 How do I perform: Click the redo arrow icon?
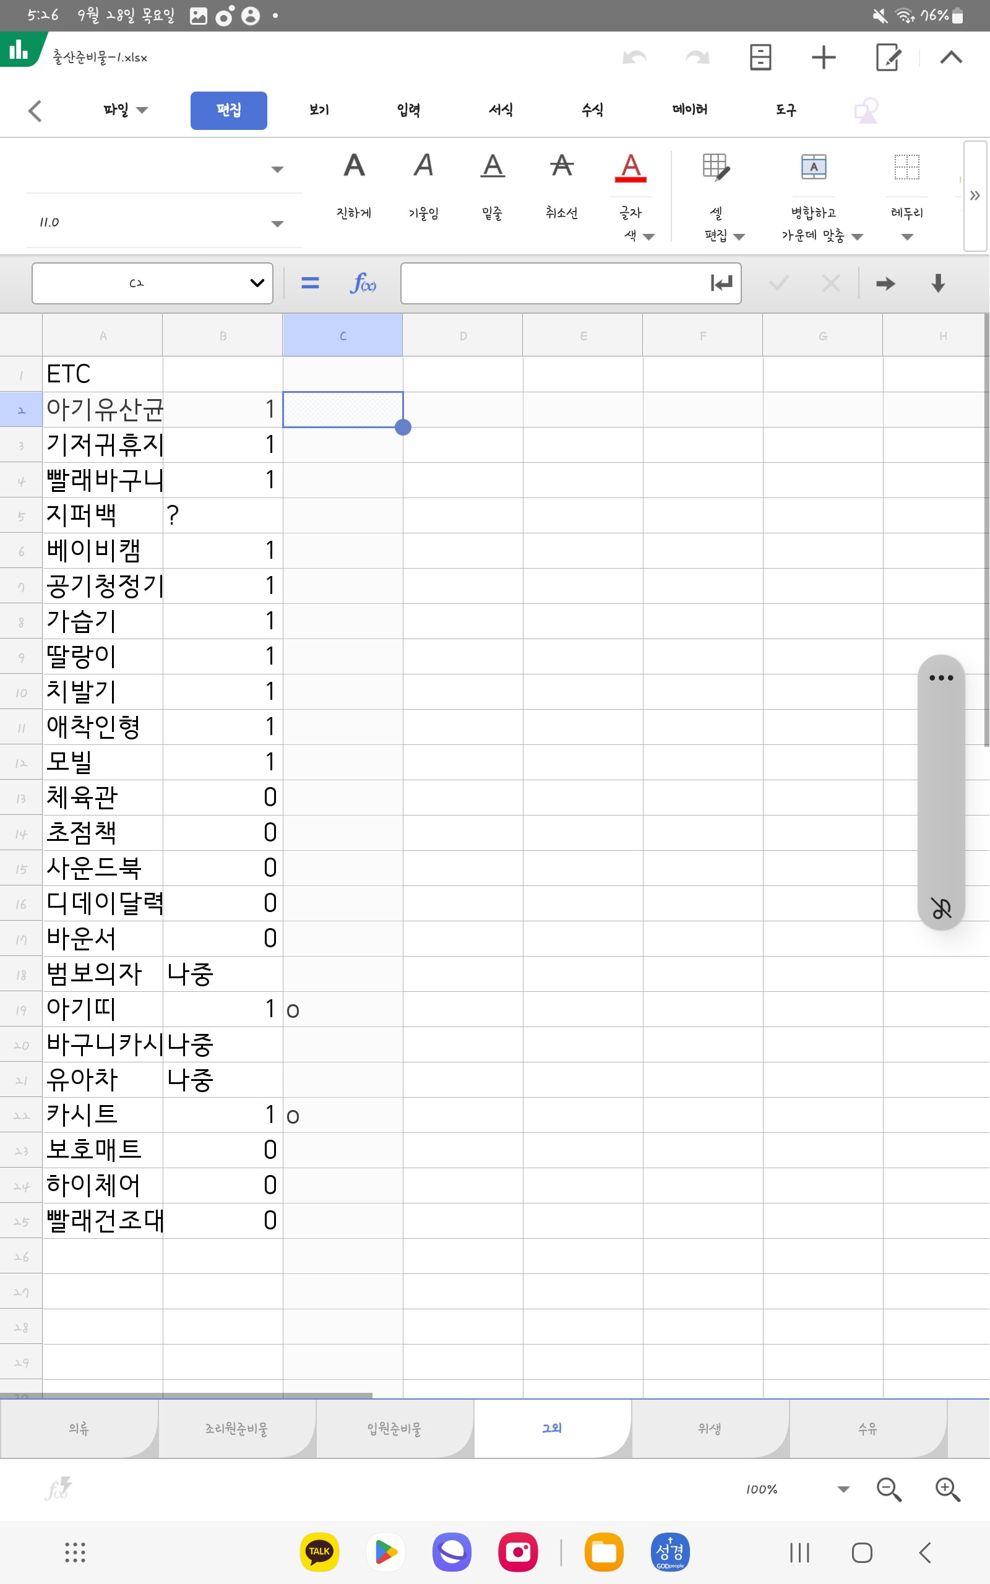coord(697,58)
